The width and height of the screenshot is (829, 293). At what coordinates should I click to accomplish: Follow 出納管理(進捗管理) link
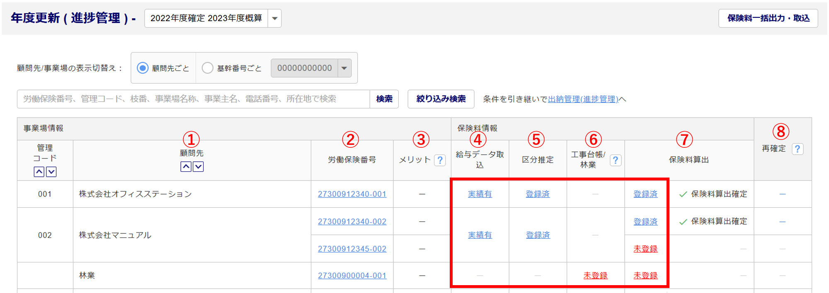[x=583, y=99]
